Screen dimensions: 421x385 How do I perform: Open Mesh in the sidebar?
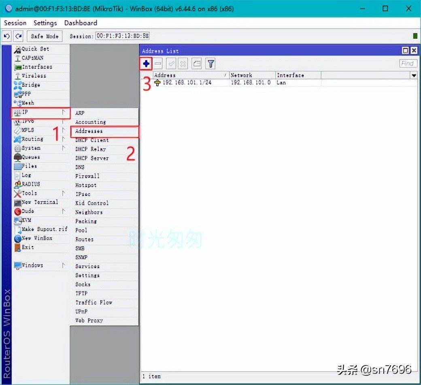tap(41, 103)
